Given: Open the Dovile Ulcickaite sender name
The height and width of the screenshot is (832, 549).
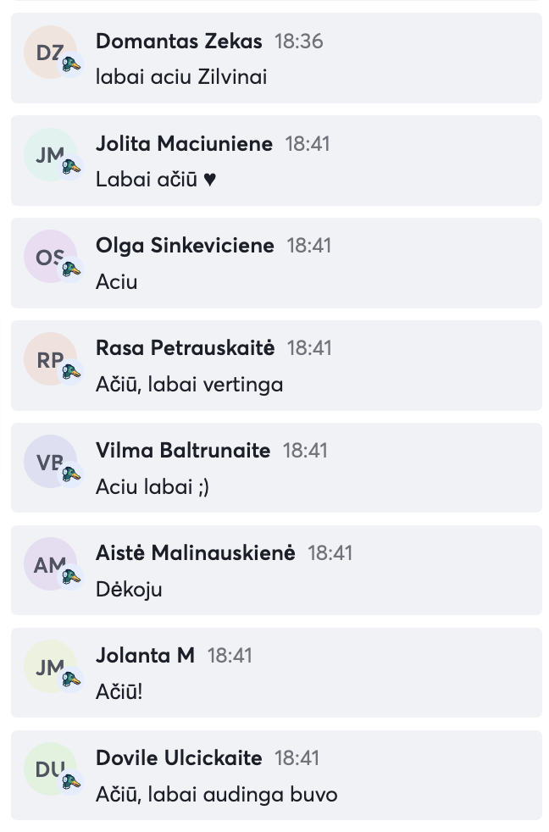Looking at the screenshot, I should [179, 757].
